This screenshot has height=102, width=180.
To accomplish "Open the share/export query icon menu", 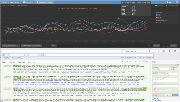I will (x=175, y=51).
